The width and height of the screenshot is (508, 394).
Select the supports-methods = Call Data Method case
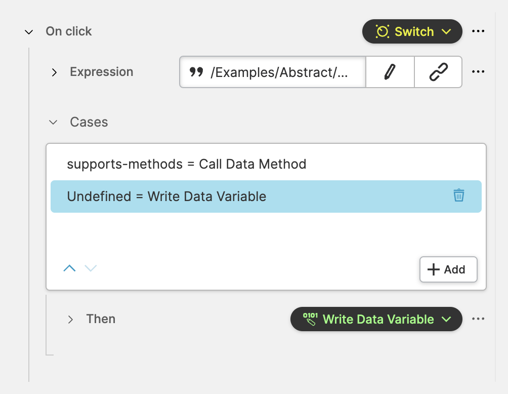(x=186, y=164)
